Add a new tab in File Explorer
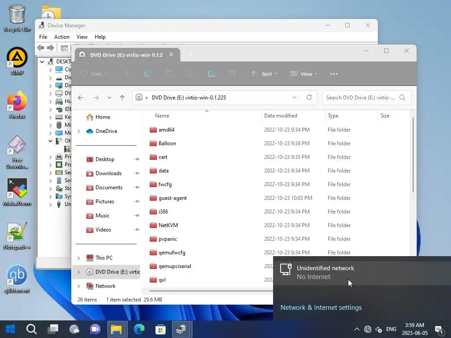 (x=191, y=55)
